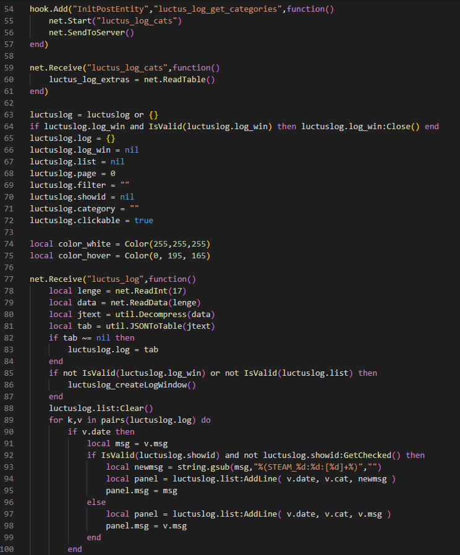Click luctus_log_extras variable
Viewport: 460px width, 555px height.
[x=89, y=80]
